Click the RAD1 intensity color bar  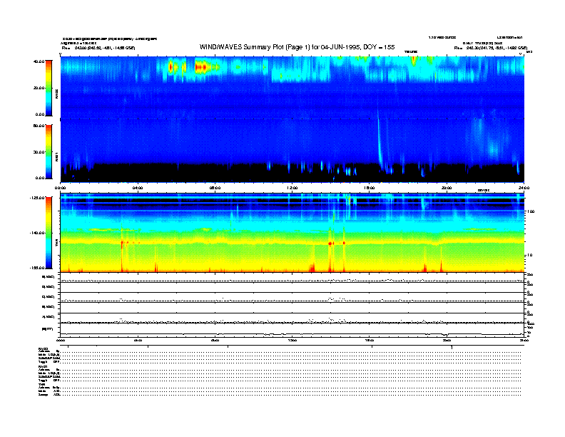coord(49,152)
